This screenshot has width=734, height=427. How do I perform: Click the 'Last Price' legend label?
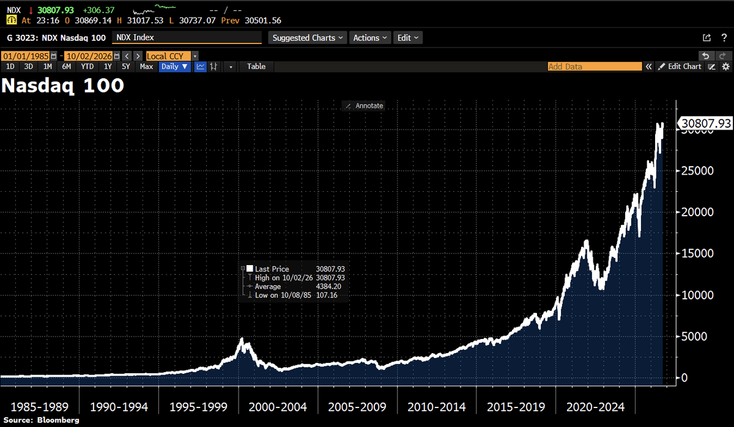click(272, 269)
